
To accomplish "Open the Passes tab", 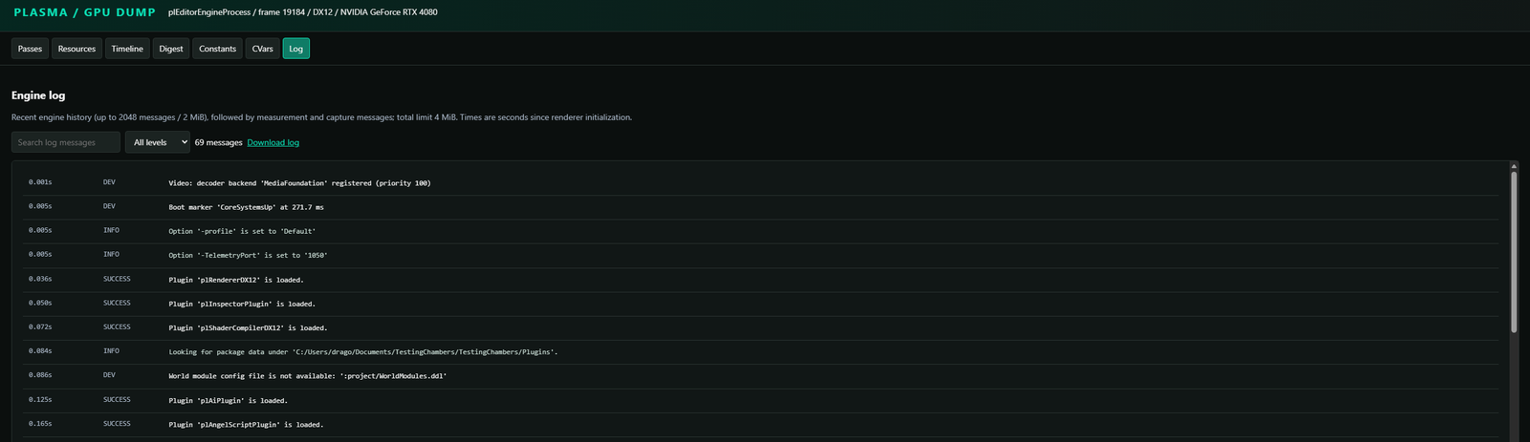I will click(x=31, y=49).
